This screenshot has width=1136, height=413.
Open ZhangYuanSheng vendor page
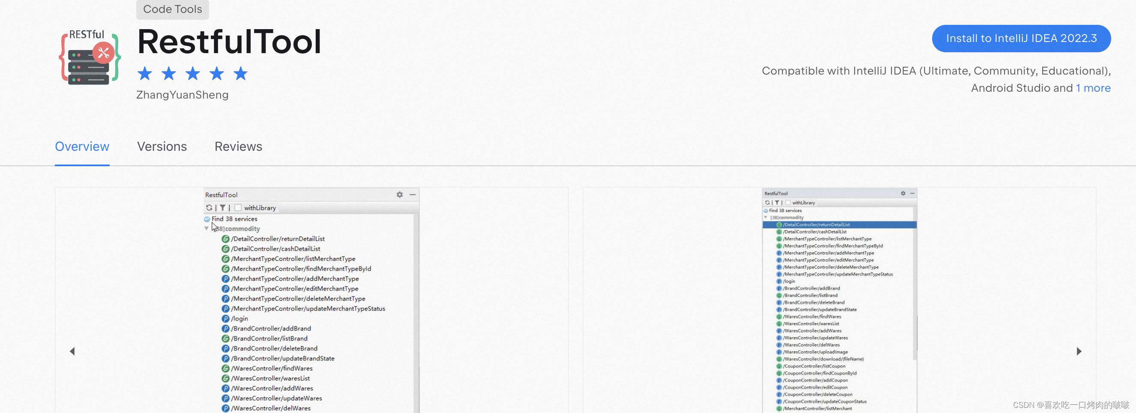(x=182, y=95)
